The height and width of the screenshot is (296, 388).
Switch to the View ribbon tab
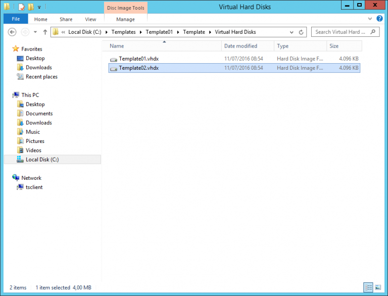[x=90, y=19]
